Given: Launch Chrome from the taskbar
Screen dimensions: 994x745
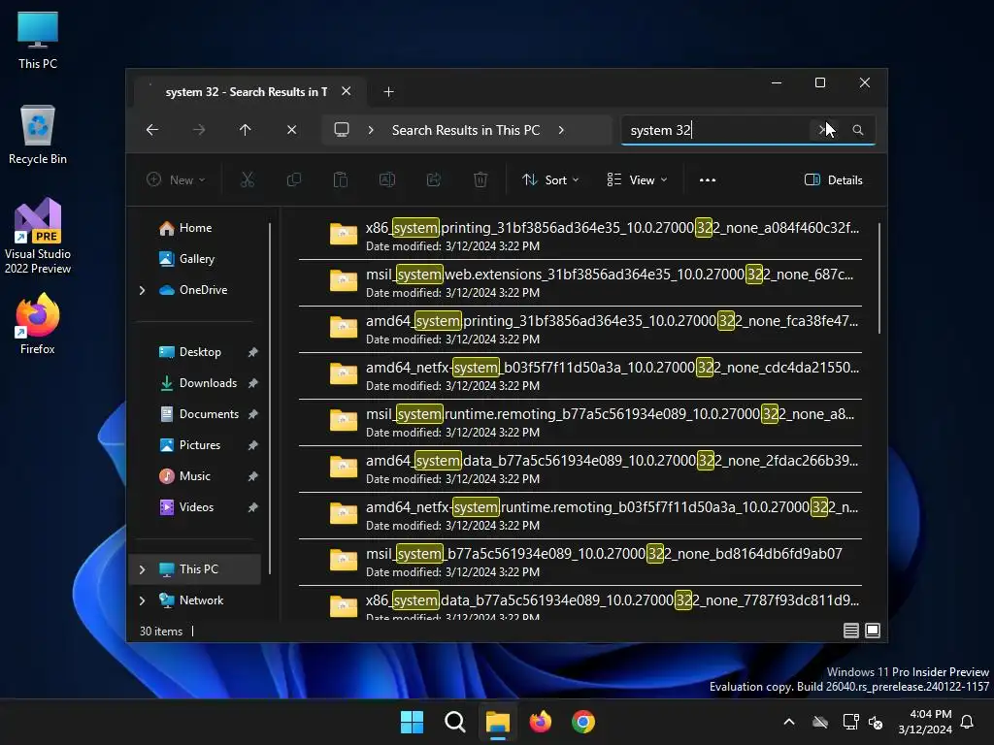Looking at the screenshot, I should 583,722.
